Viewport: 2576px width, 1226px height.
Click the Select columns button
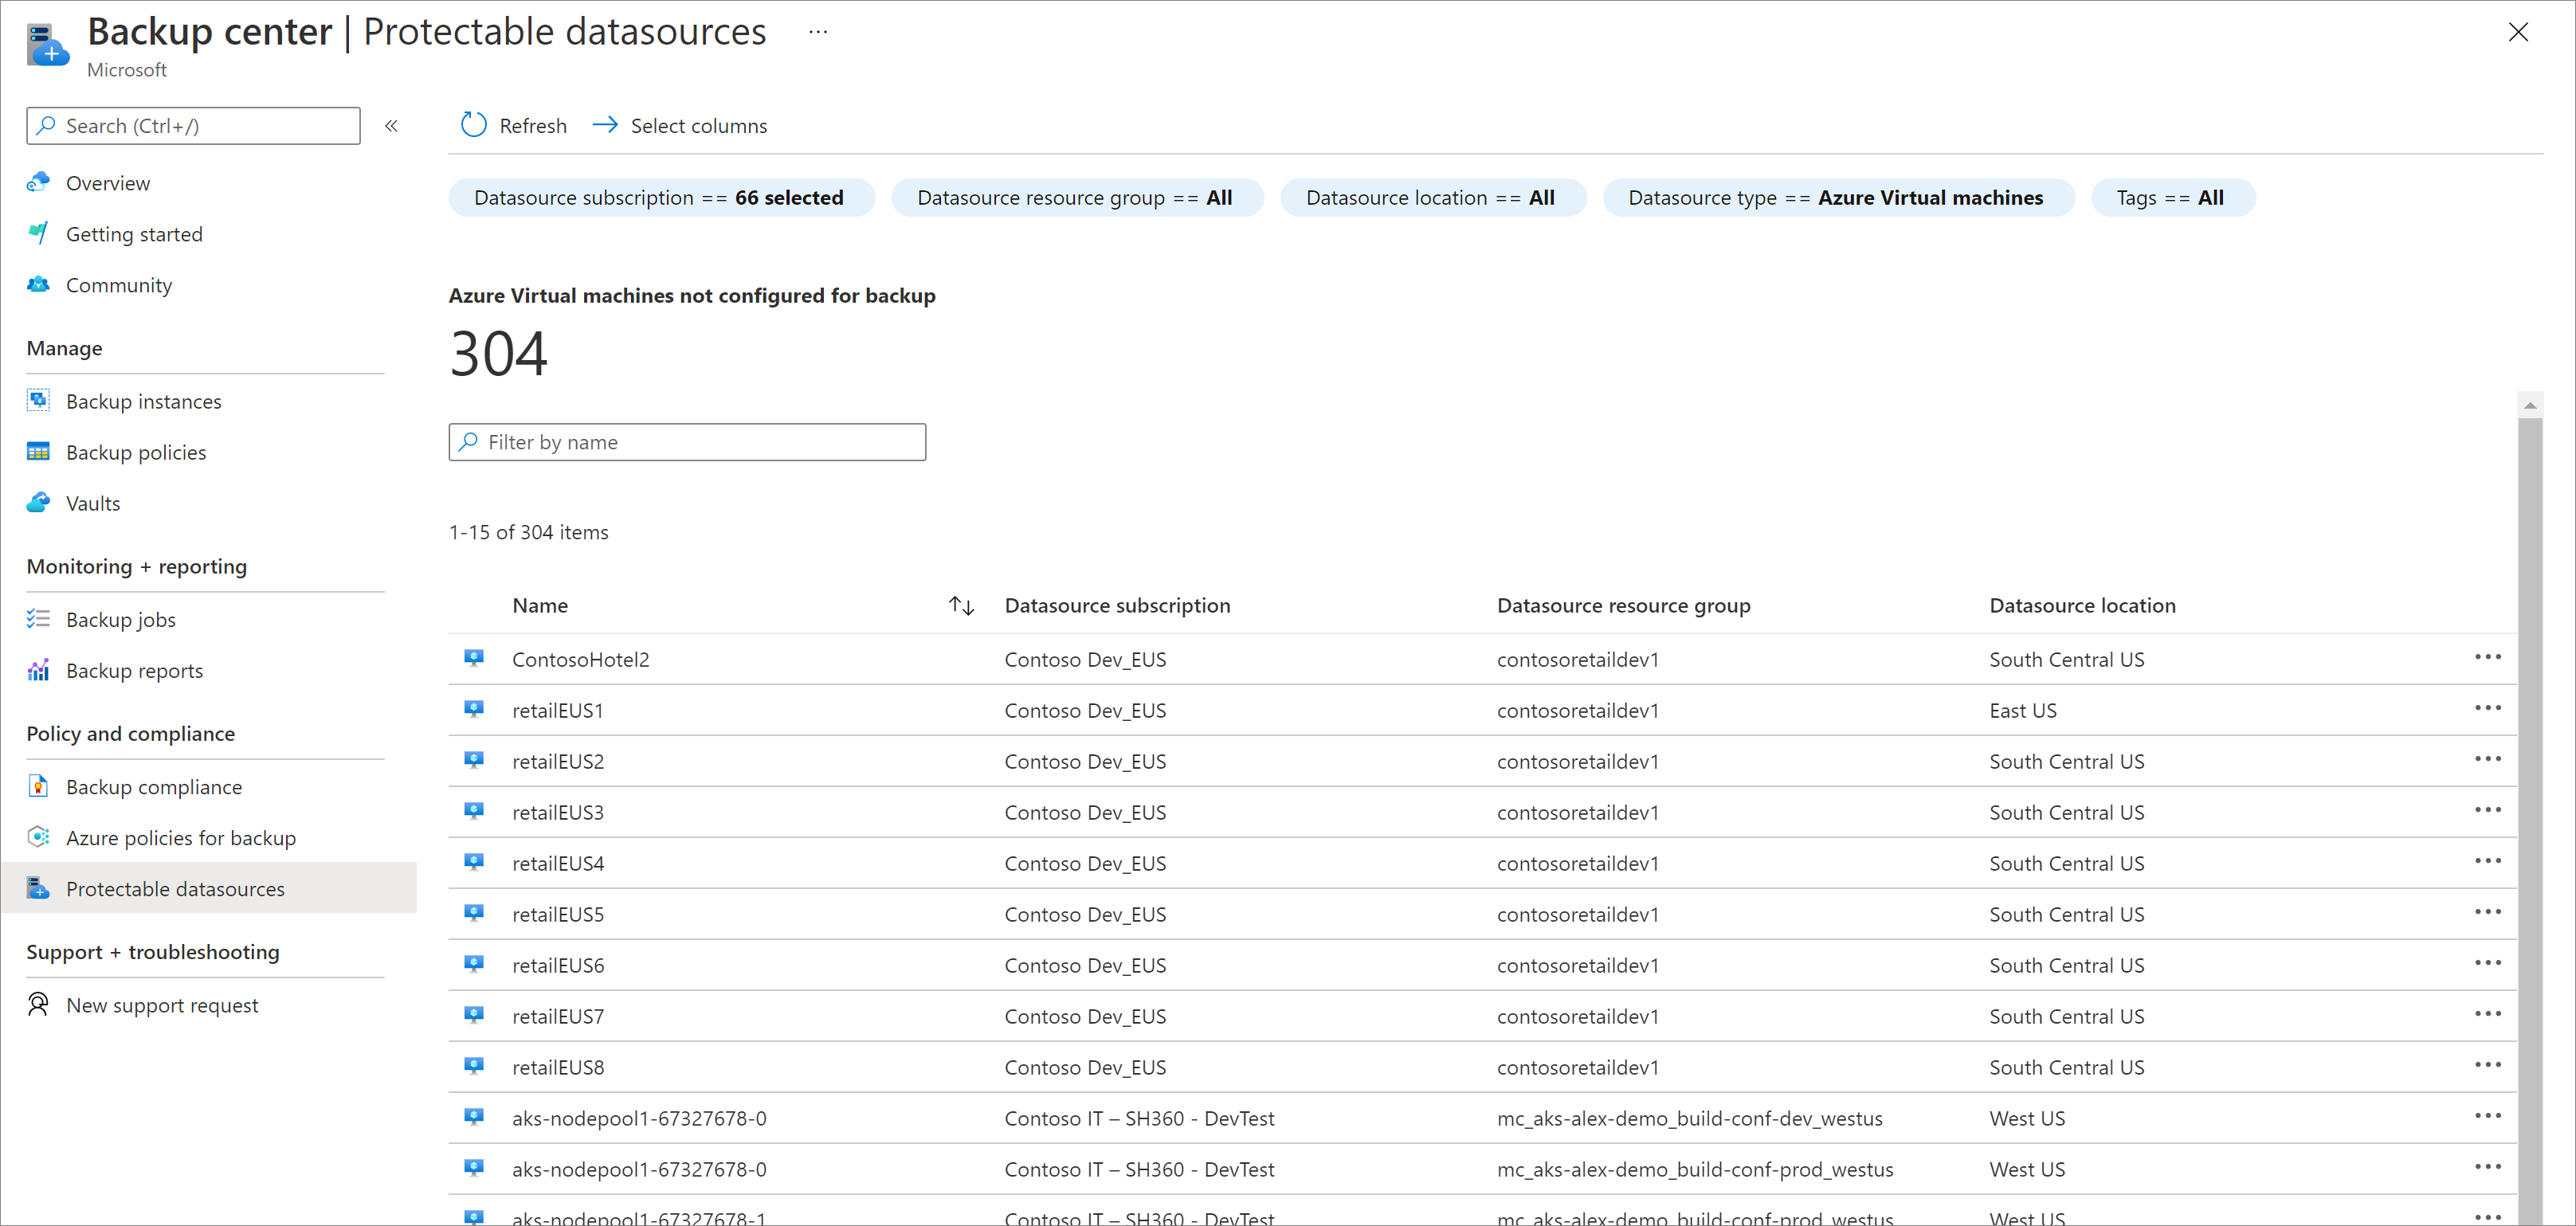click(682, 125)
